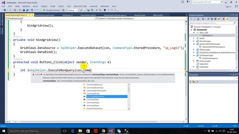The height and width of the screenshot is (134, 239).
Task: Click the Refresh browser icon
Action: pos(63,10)
